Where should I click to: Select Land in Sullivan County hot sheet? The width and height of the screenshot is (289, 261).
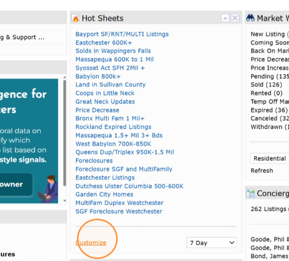111,85
